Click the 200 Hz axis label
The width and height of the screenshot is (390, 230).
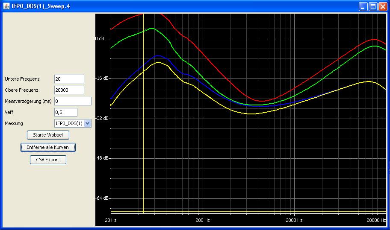pyautogui.click(x=202, y=220)
